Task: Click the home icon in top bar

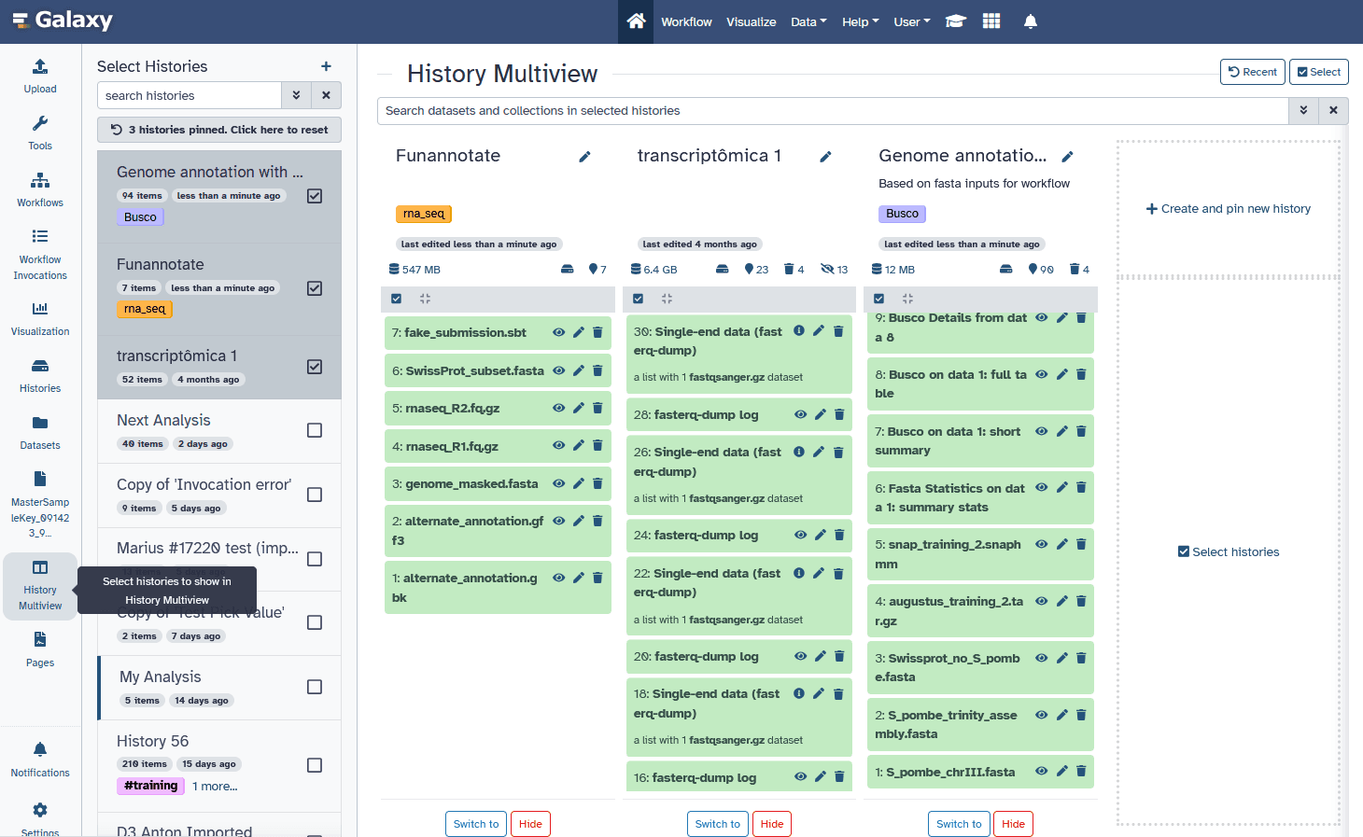Action: 636,21
